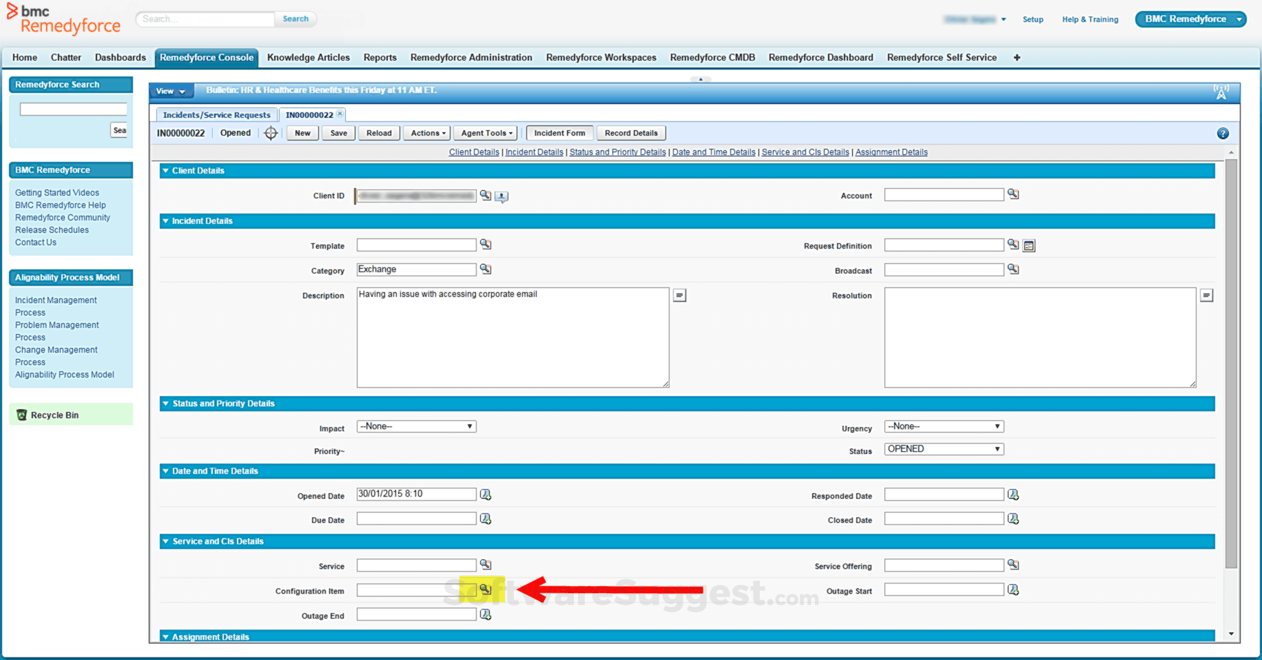Switch to the Record Details view

631,133
